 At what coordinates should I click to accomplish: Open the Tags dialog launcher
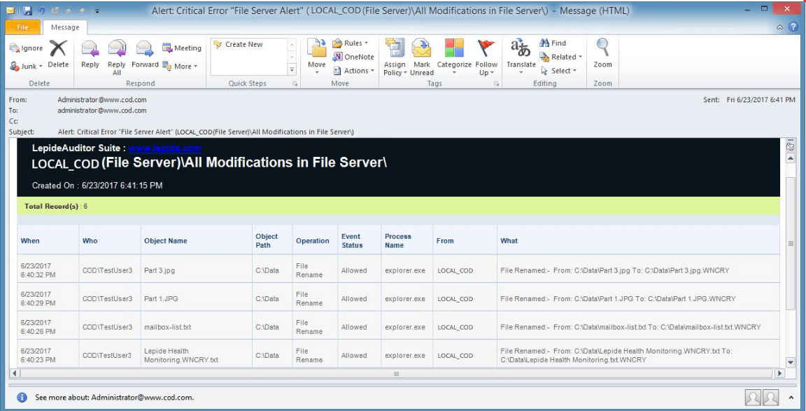click(x=497, y=84)
